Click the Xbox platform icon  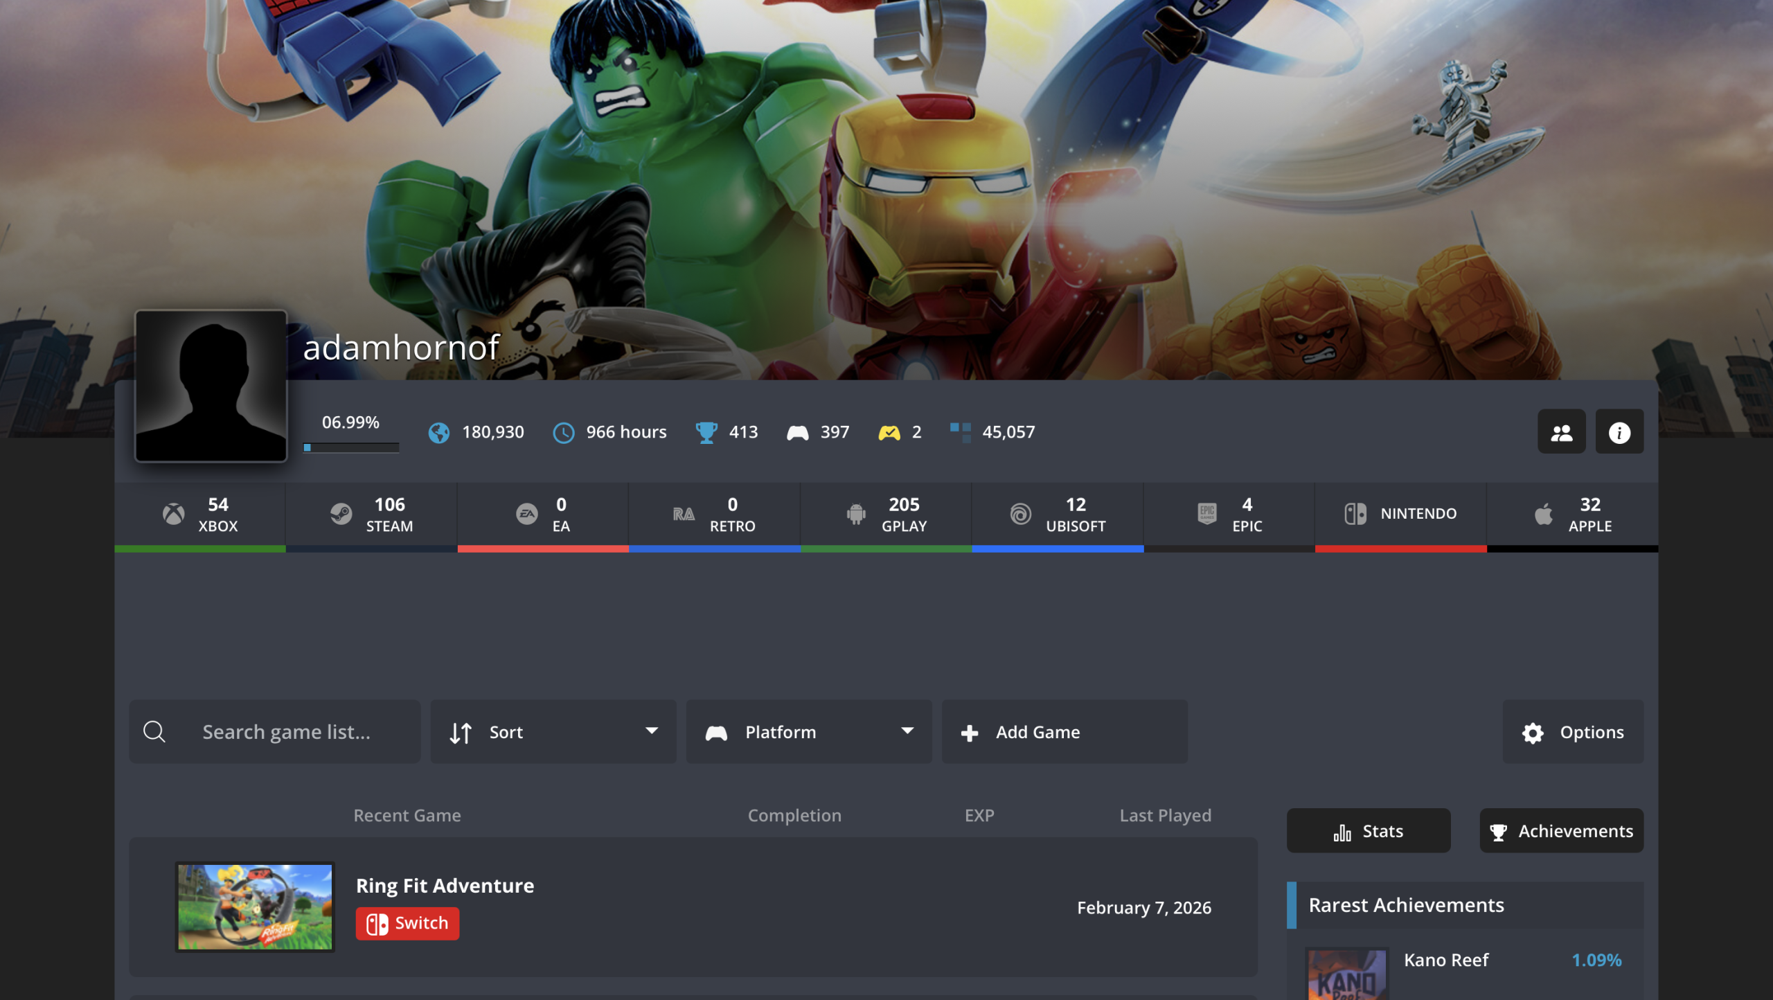(173, 514)
